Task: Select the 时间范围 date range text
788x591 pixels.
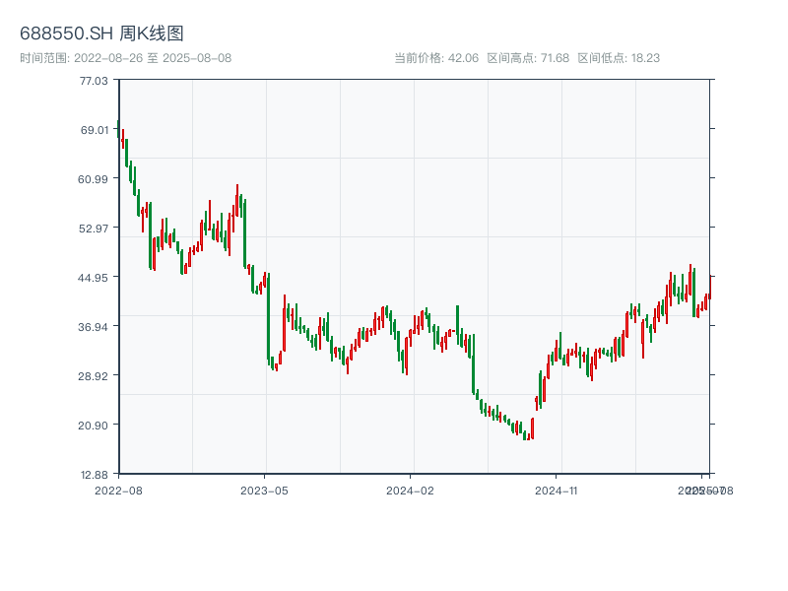Action: click(x=126, y=58)
